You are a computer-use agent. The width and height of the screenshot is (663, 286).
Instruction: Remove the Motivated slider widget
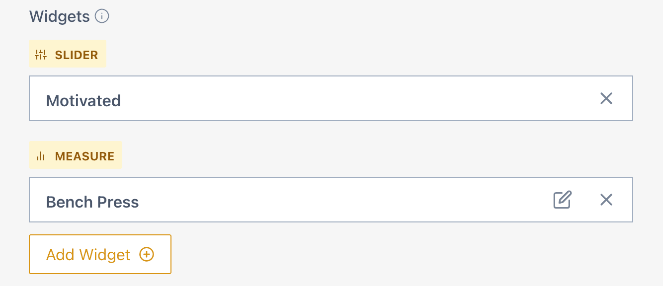(606, 98)
